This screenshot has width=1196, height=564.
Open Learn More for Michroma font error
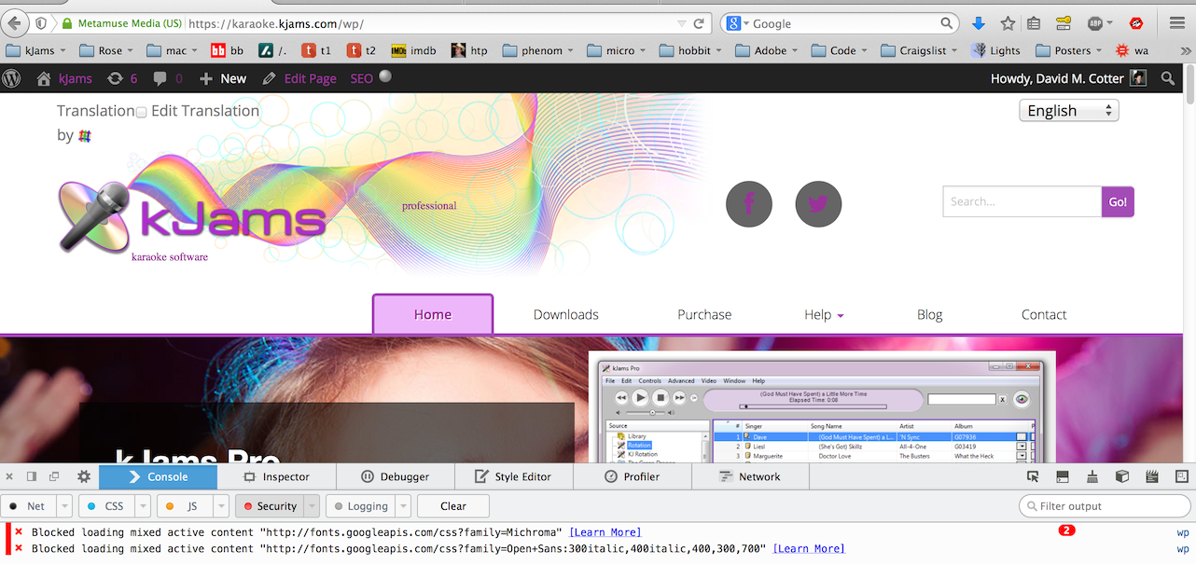605,532
